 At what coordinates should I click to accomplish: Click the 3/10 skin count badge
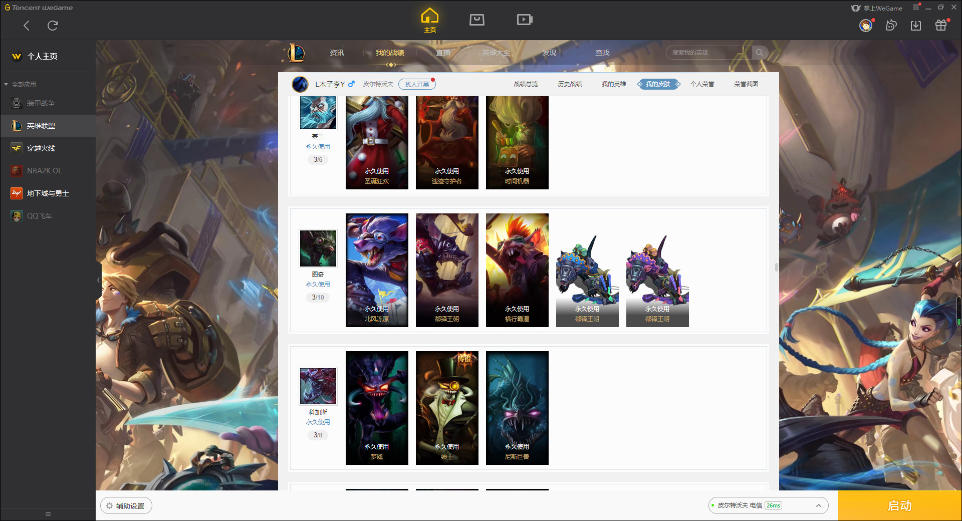pos(318,298)
